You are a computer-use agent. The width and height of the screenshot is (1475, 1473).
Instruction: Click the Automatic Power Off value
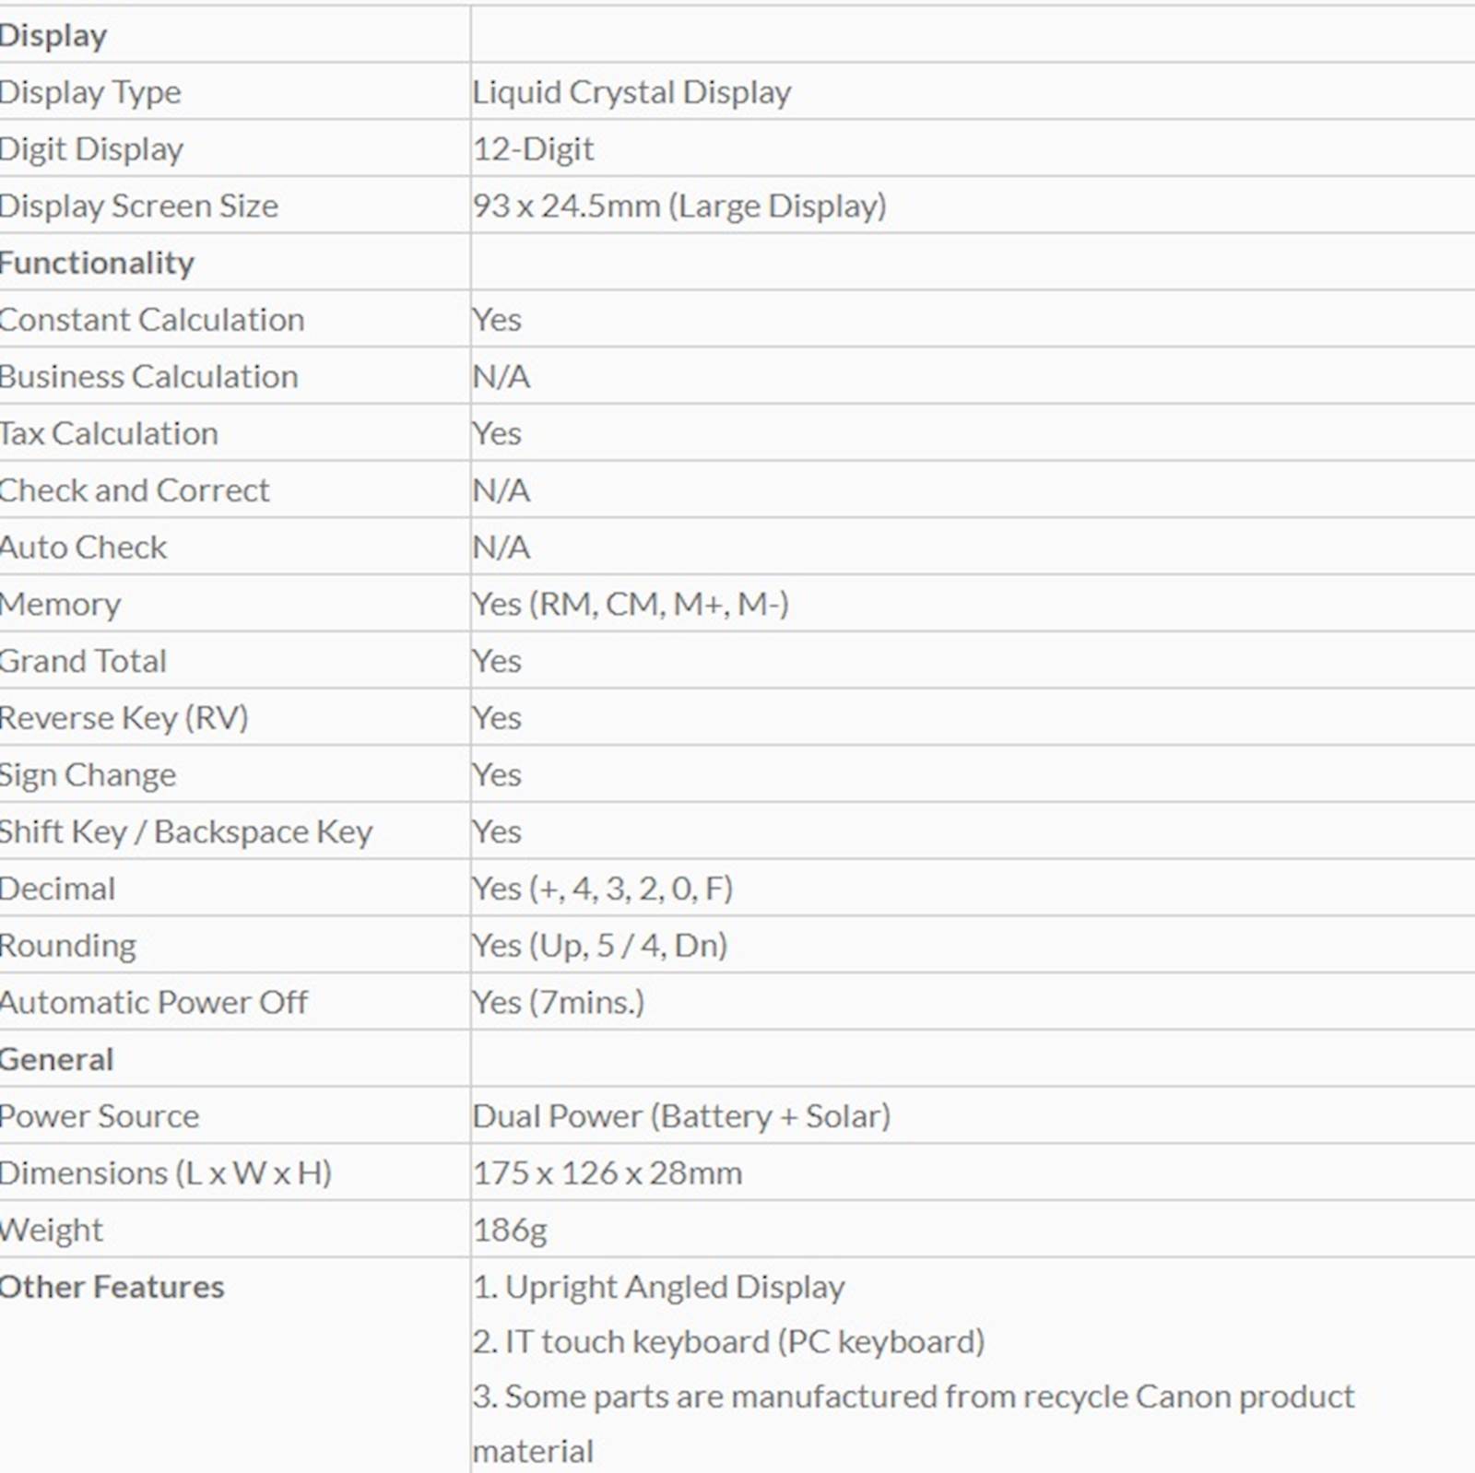coord(558,1002)
